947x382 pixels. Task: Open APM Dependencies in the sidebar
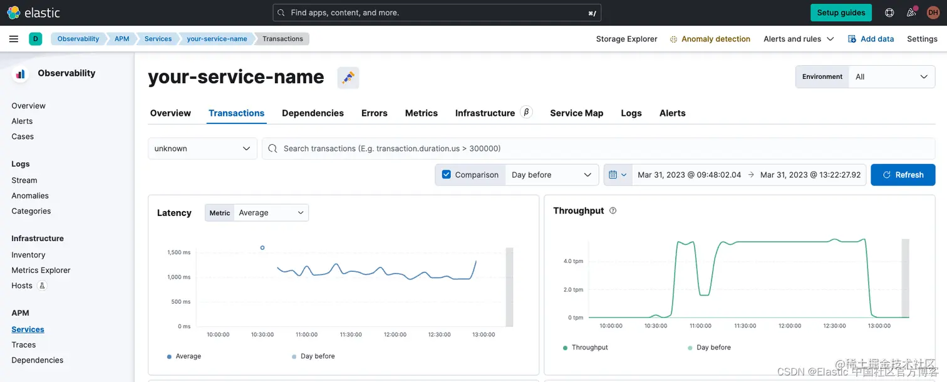coord(38,360)
